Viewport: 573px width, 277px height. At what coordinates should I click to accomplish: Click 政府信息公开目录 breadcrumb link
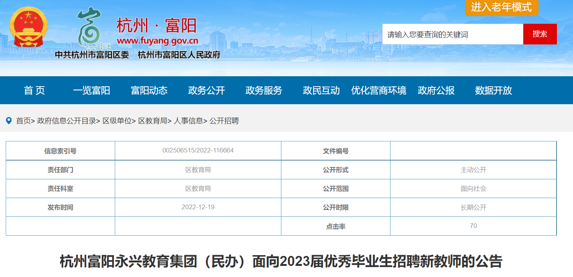click(x=66, y=121)
